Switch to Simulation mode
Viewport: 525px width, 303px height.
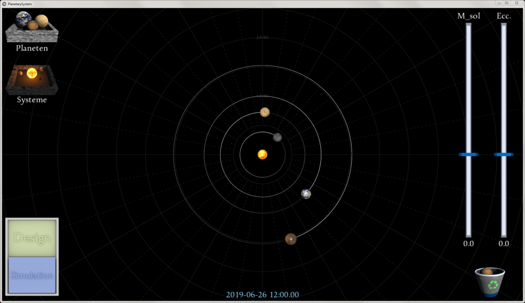point(32,275)
